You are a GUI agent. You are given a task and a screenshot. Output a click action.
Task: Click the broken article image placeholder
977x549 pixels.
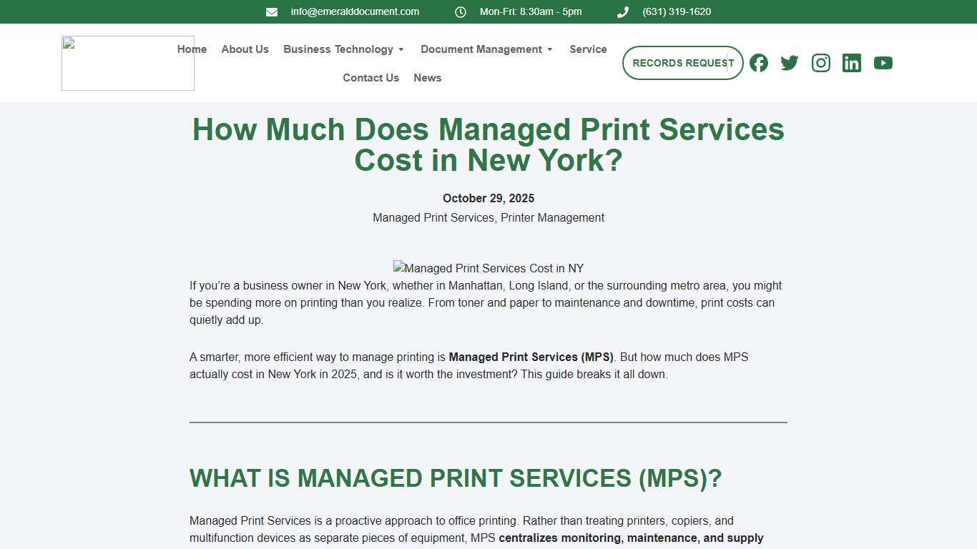[488, 268]
